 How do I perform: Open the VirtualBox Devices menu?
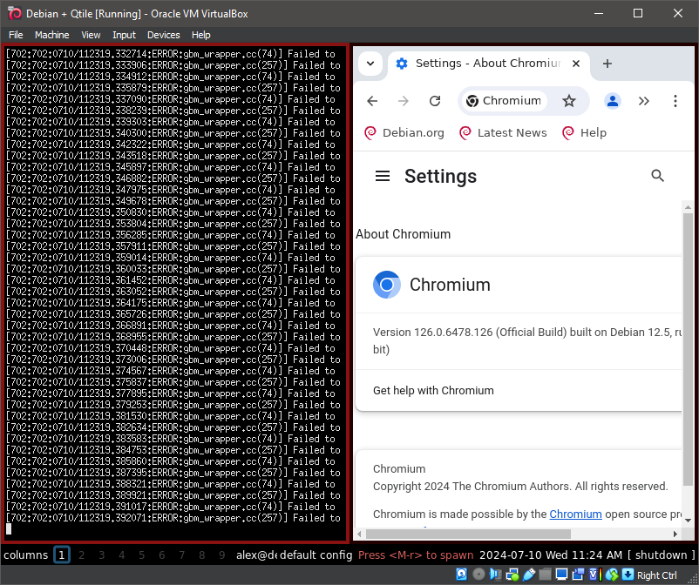pos(163,35)
